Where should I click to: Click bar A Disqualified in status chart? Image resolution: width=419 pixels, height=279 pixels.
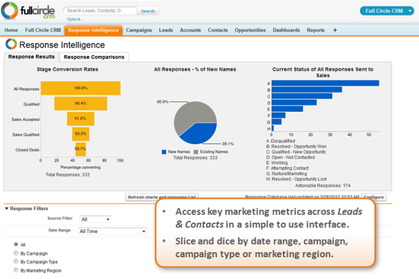[x=325, y=83]
